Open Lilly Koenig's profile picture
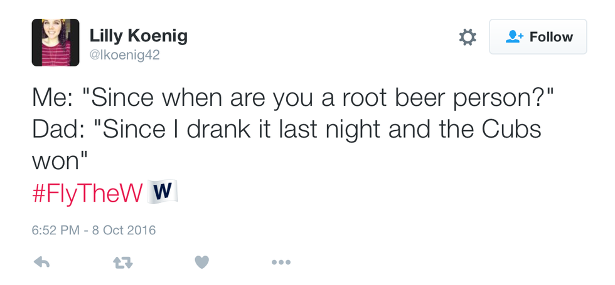 point(55,43)
